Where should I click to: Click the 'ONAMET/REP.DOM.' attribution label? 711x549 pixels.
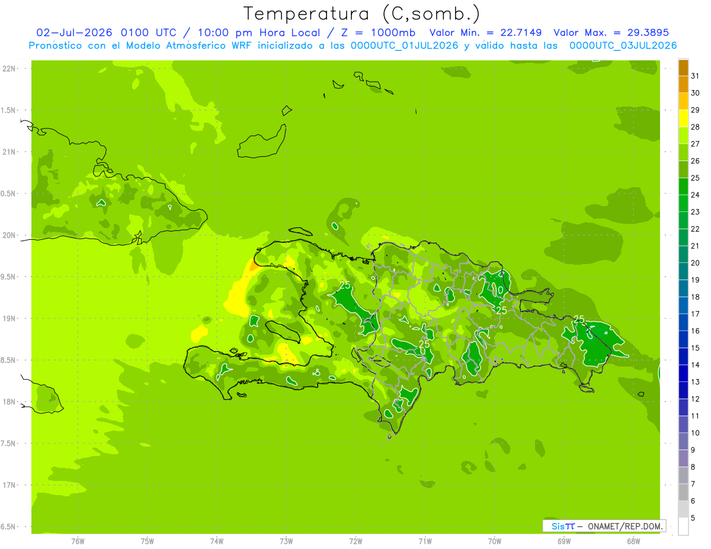tap(625, 526)
